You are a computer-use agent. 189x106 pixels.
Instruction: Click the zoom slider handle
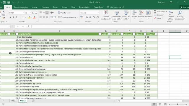(178, 104)
